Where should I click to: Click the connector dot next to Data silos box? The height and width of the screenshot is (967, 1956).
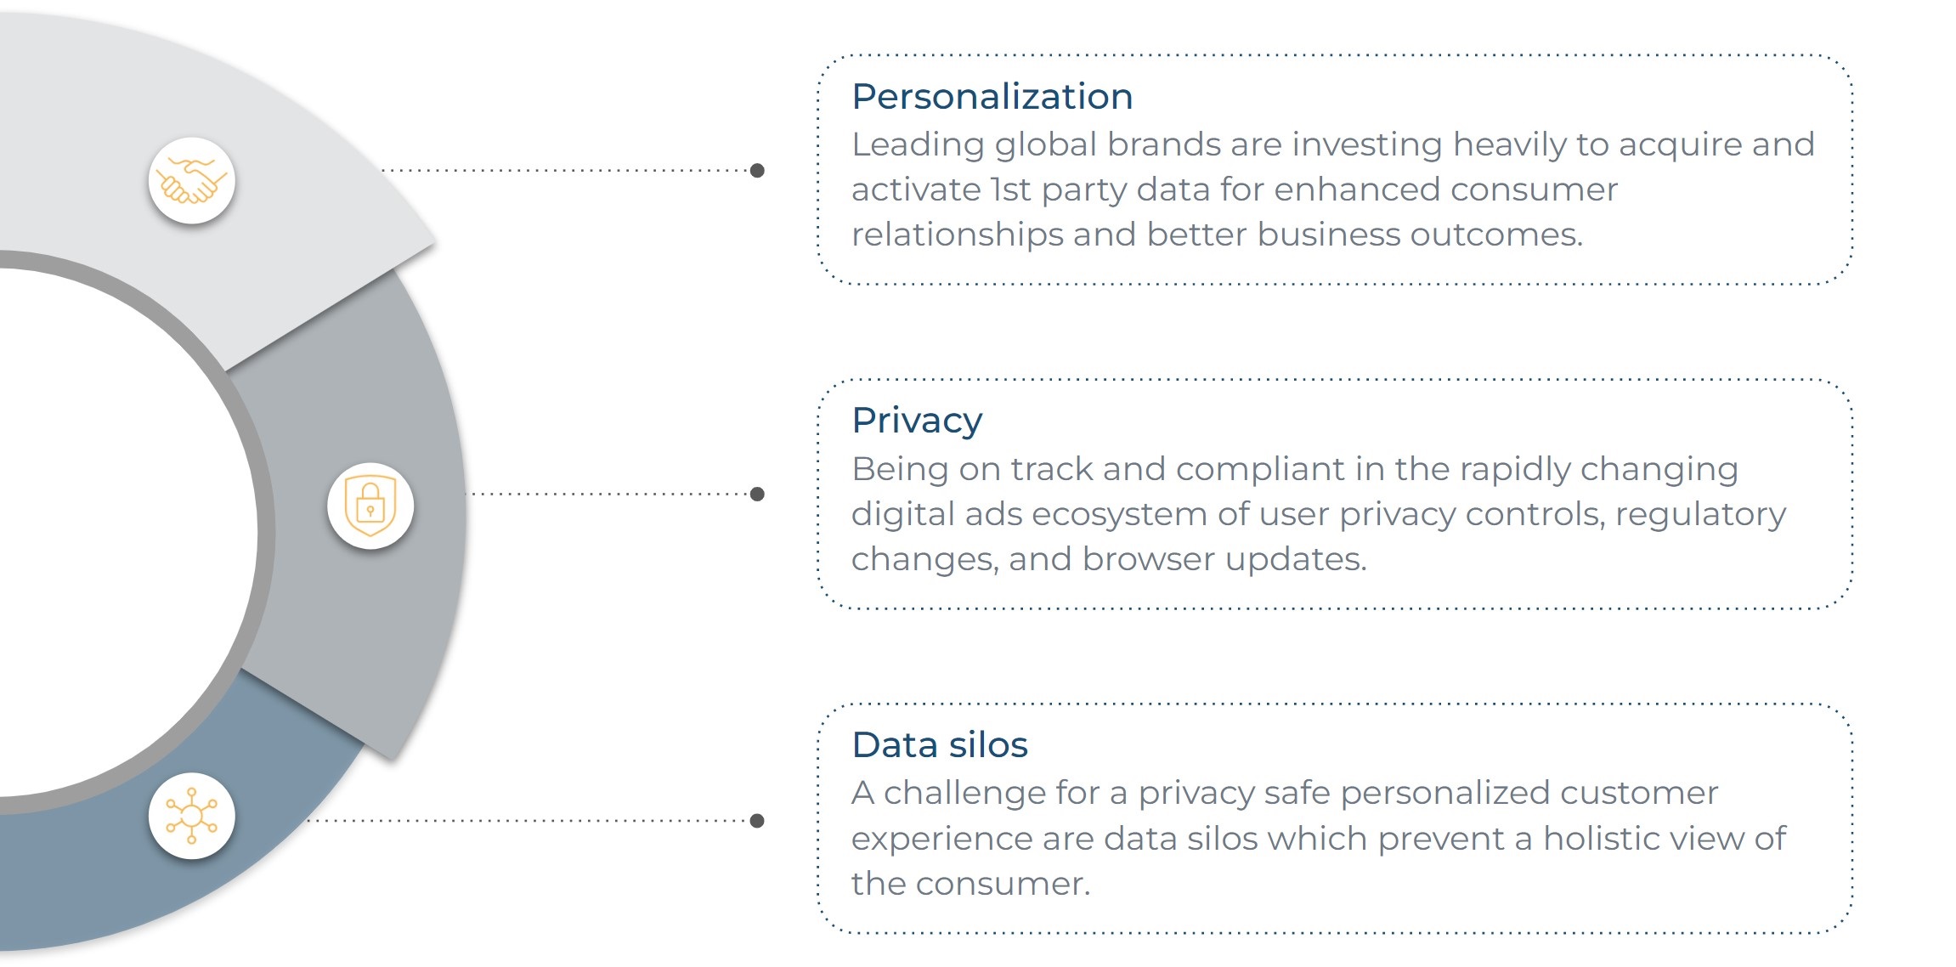click(x=757, y=820)
